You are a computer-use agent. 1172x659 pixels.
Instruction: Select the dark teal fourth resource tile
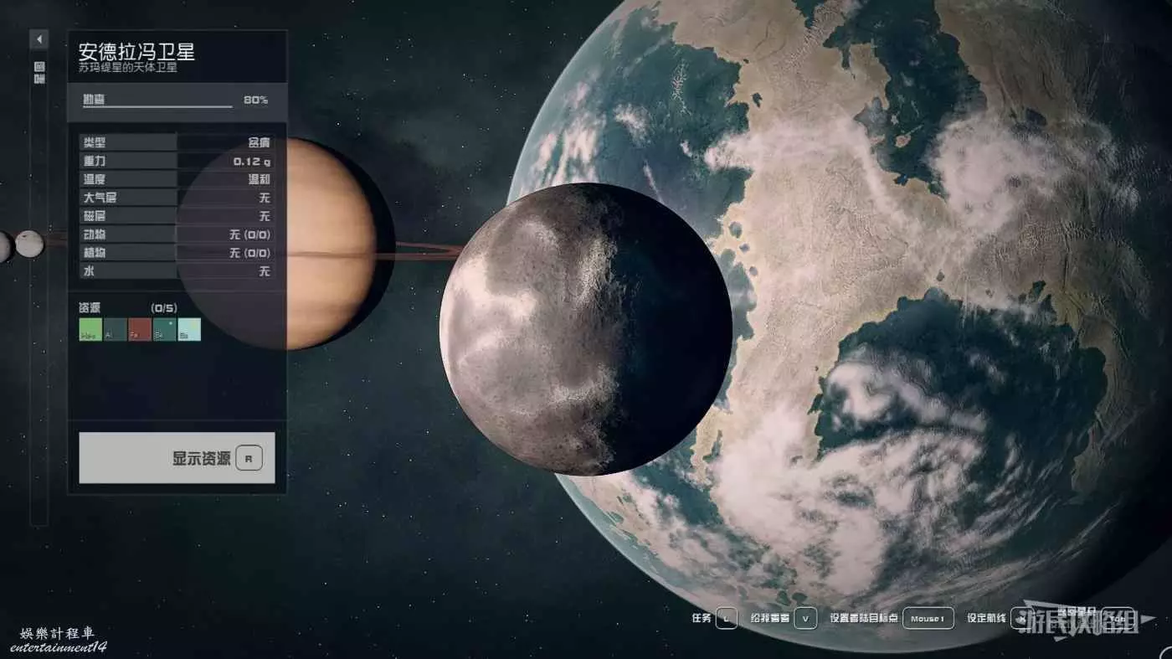(x=164, y=329)
